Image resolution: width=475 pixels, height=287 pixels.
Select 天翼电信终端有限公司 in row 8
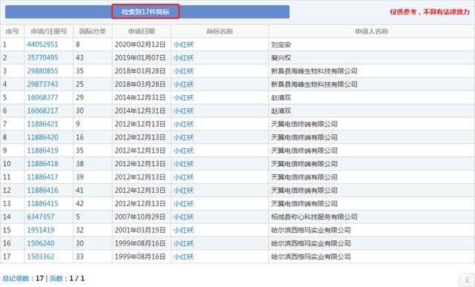(304, 137)
